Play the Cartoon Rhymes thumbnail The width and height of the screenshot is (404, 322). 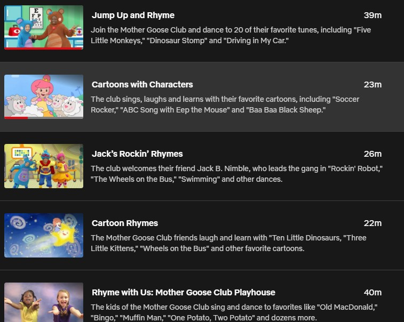coord(44,235)
